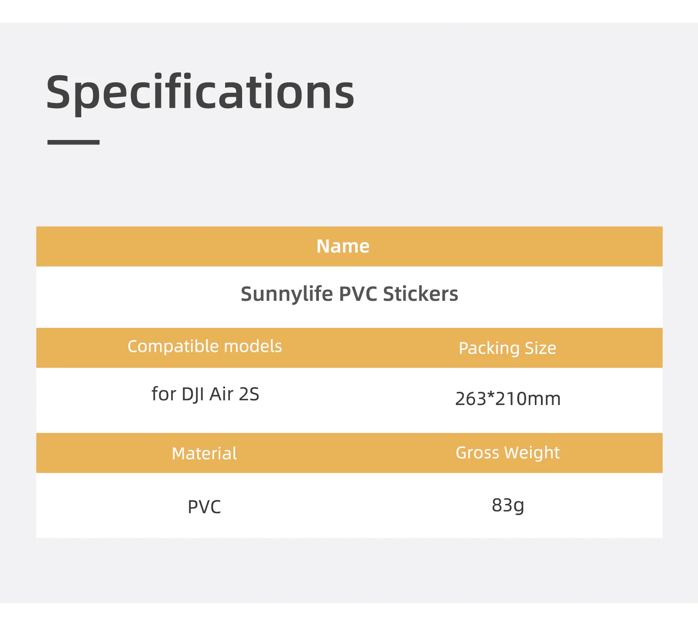Click the Sunnylife PVC Stickers product name

pyautogui.click(x=349, y=294)
